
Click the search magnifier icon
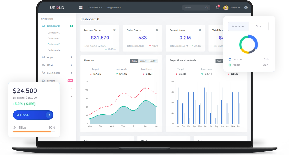coord(207,8)
